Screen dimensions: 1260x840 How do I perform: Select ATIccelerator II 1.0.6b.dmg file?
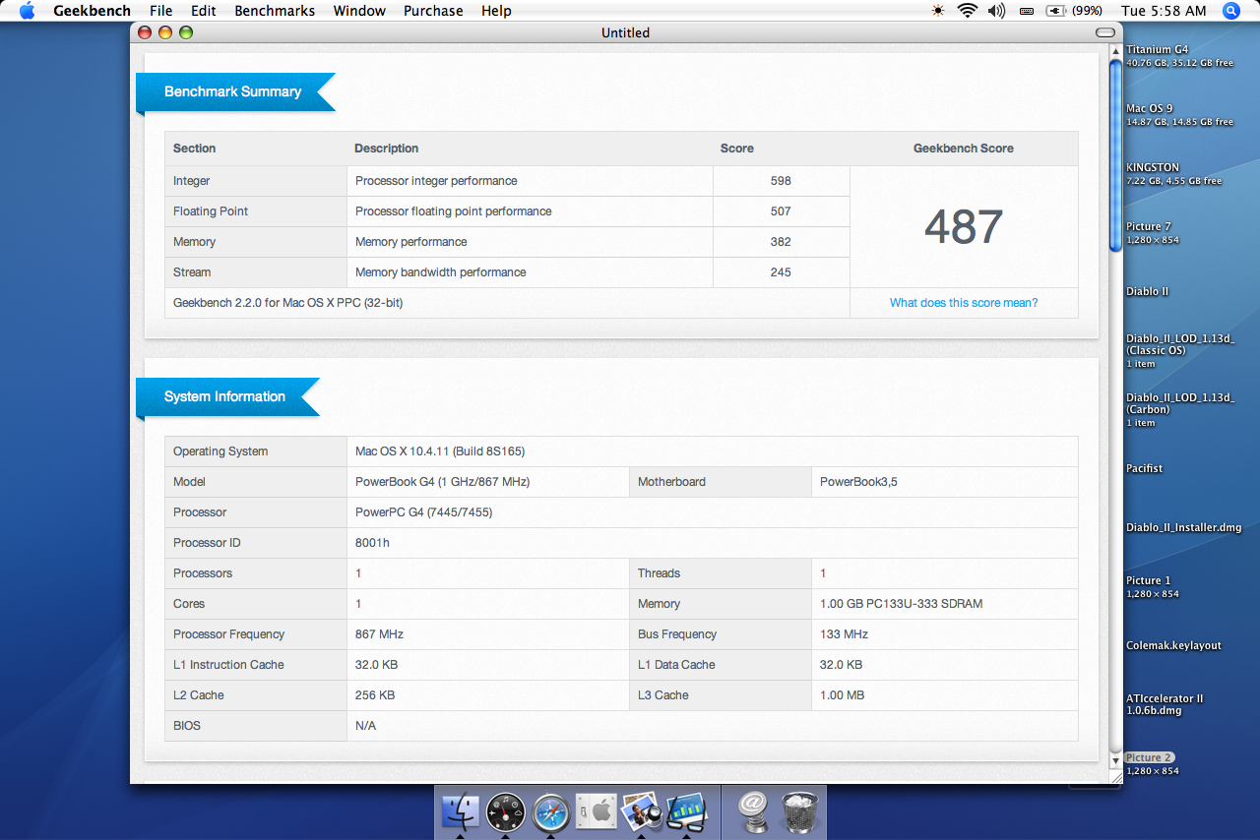[1165, 704]
